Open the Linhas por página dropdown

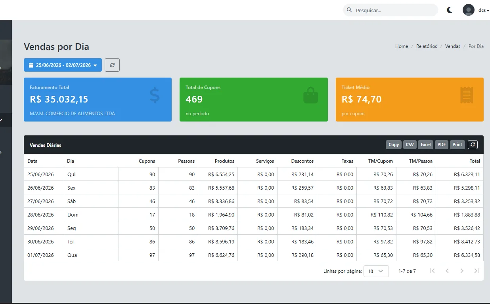click(x=376, y=271)
